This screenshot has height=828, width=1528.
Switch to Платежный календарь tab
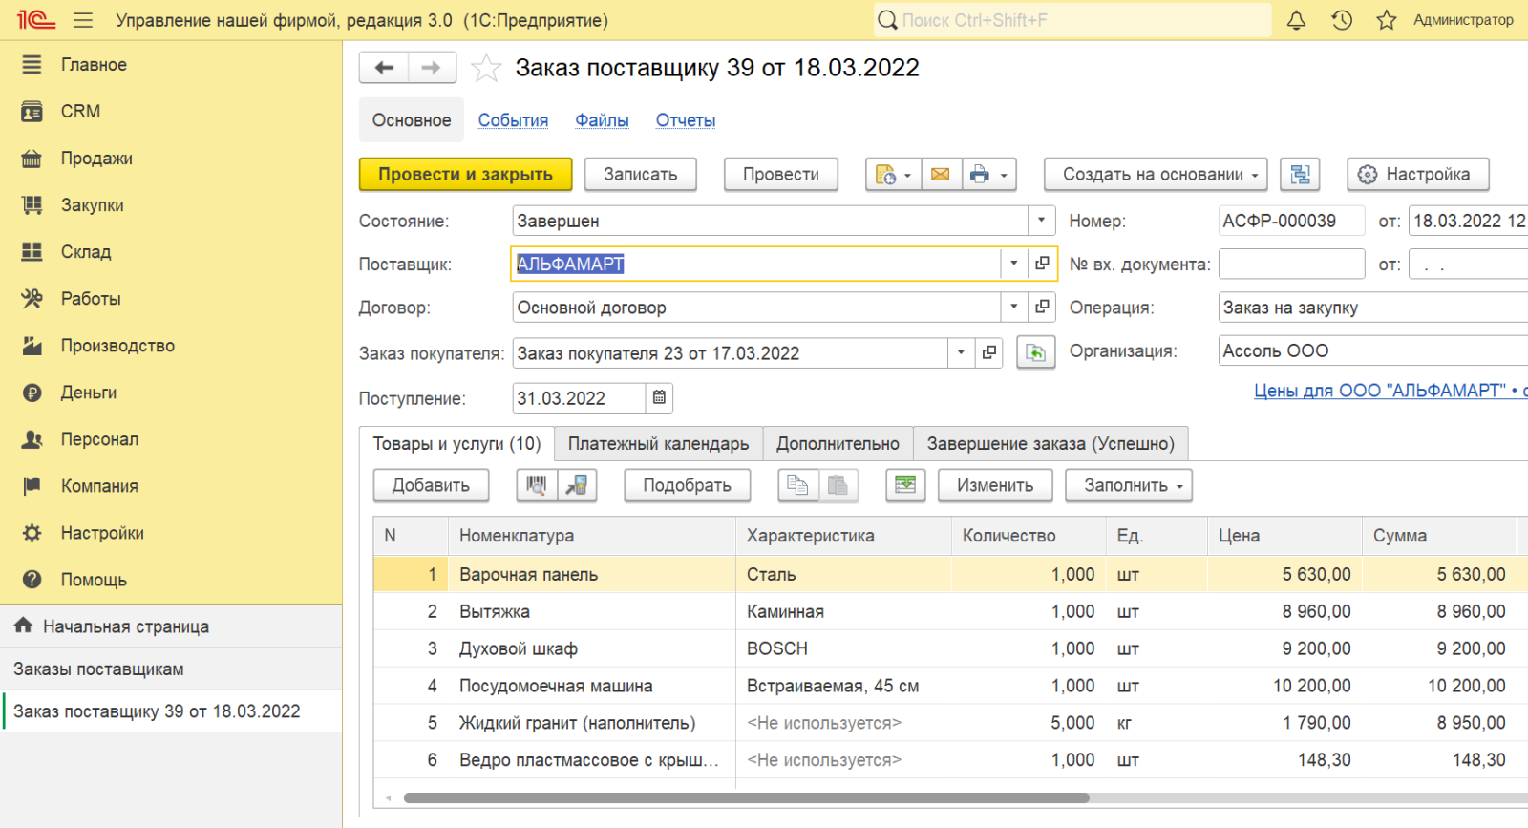click(658, 444)
